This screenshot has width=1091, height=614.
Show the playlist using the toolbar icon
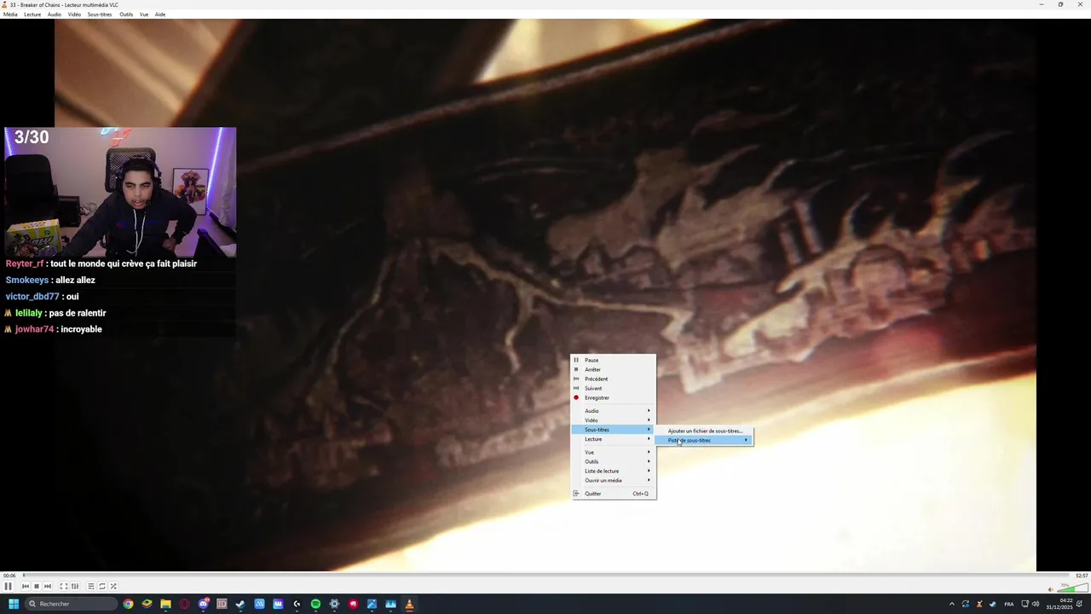coord(90,586)
